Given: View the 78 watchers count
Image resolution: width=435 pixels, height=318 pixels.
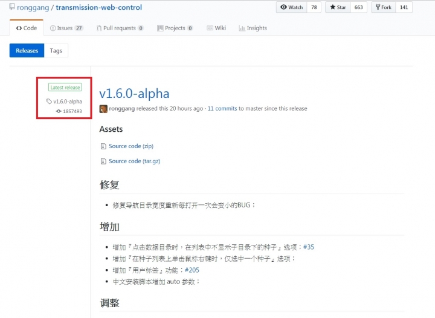Looking at the screenshot, I should click(314, 7).
